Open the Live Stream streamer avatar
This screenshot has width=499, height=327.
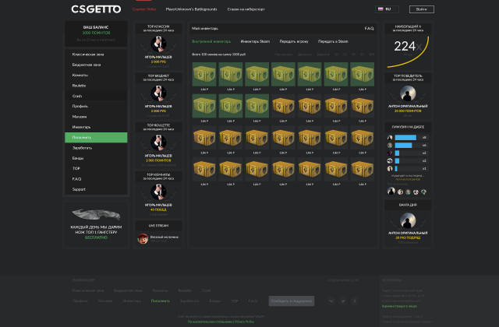(143, 239)
